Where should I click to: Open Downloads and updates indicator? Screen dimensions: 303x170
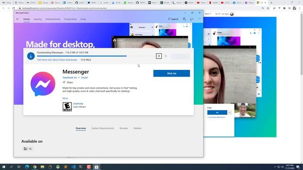[x=191, y=19]
